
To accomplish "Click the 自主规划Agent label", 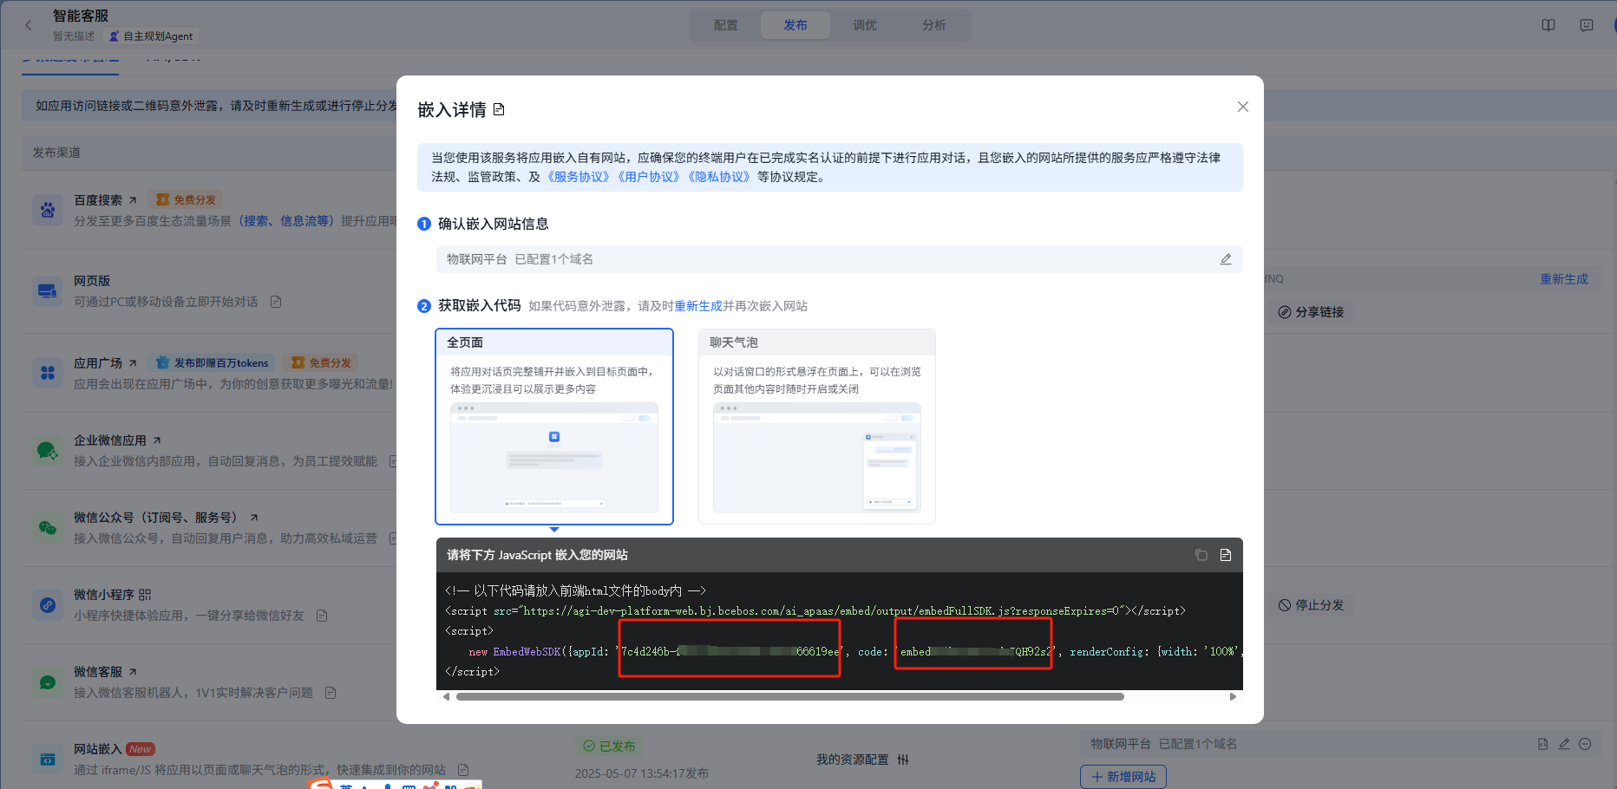I will click(x=151, y=36).
